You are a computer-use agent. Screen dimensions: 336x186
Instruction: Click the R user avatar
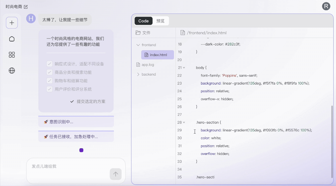click(326, 6)
